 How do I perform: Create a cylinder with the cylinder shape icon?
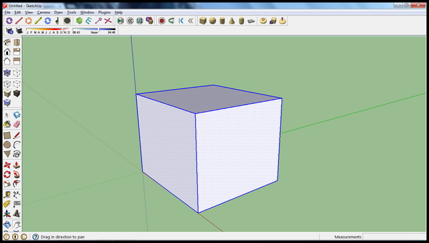coord(222,21)
